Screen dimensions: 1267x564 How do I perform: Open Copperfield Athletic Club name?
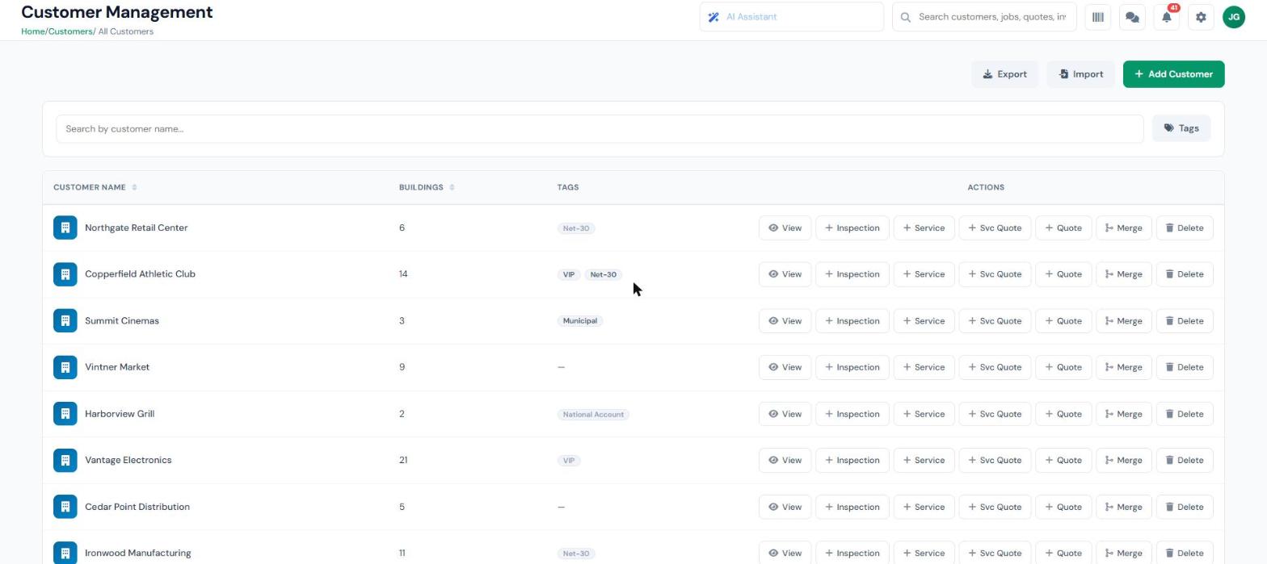click(140, 274)
